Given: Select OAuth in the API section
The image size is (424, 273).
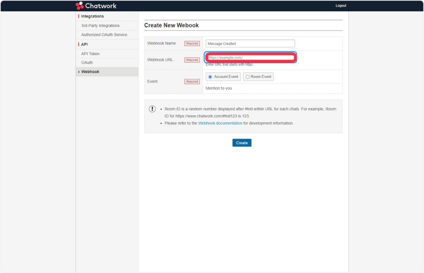Looking at the screenshot, I should (x=87, y=63).
